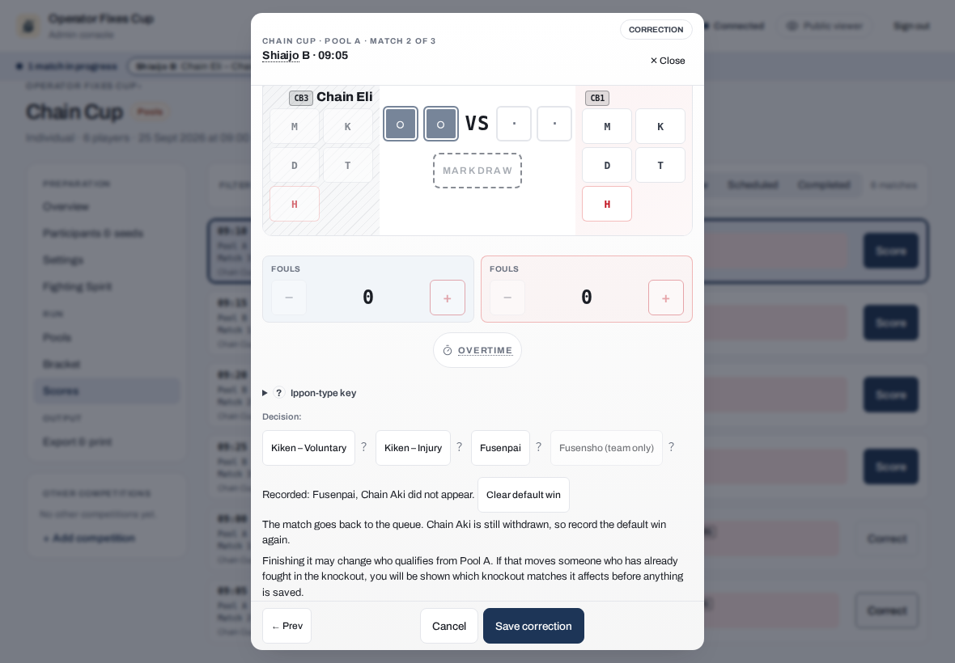
Task: Go to previous match with Prev
Action: 286,626
